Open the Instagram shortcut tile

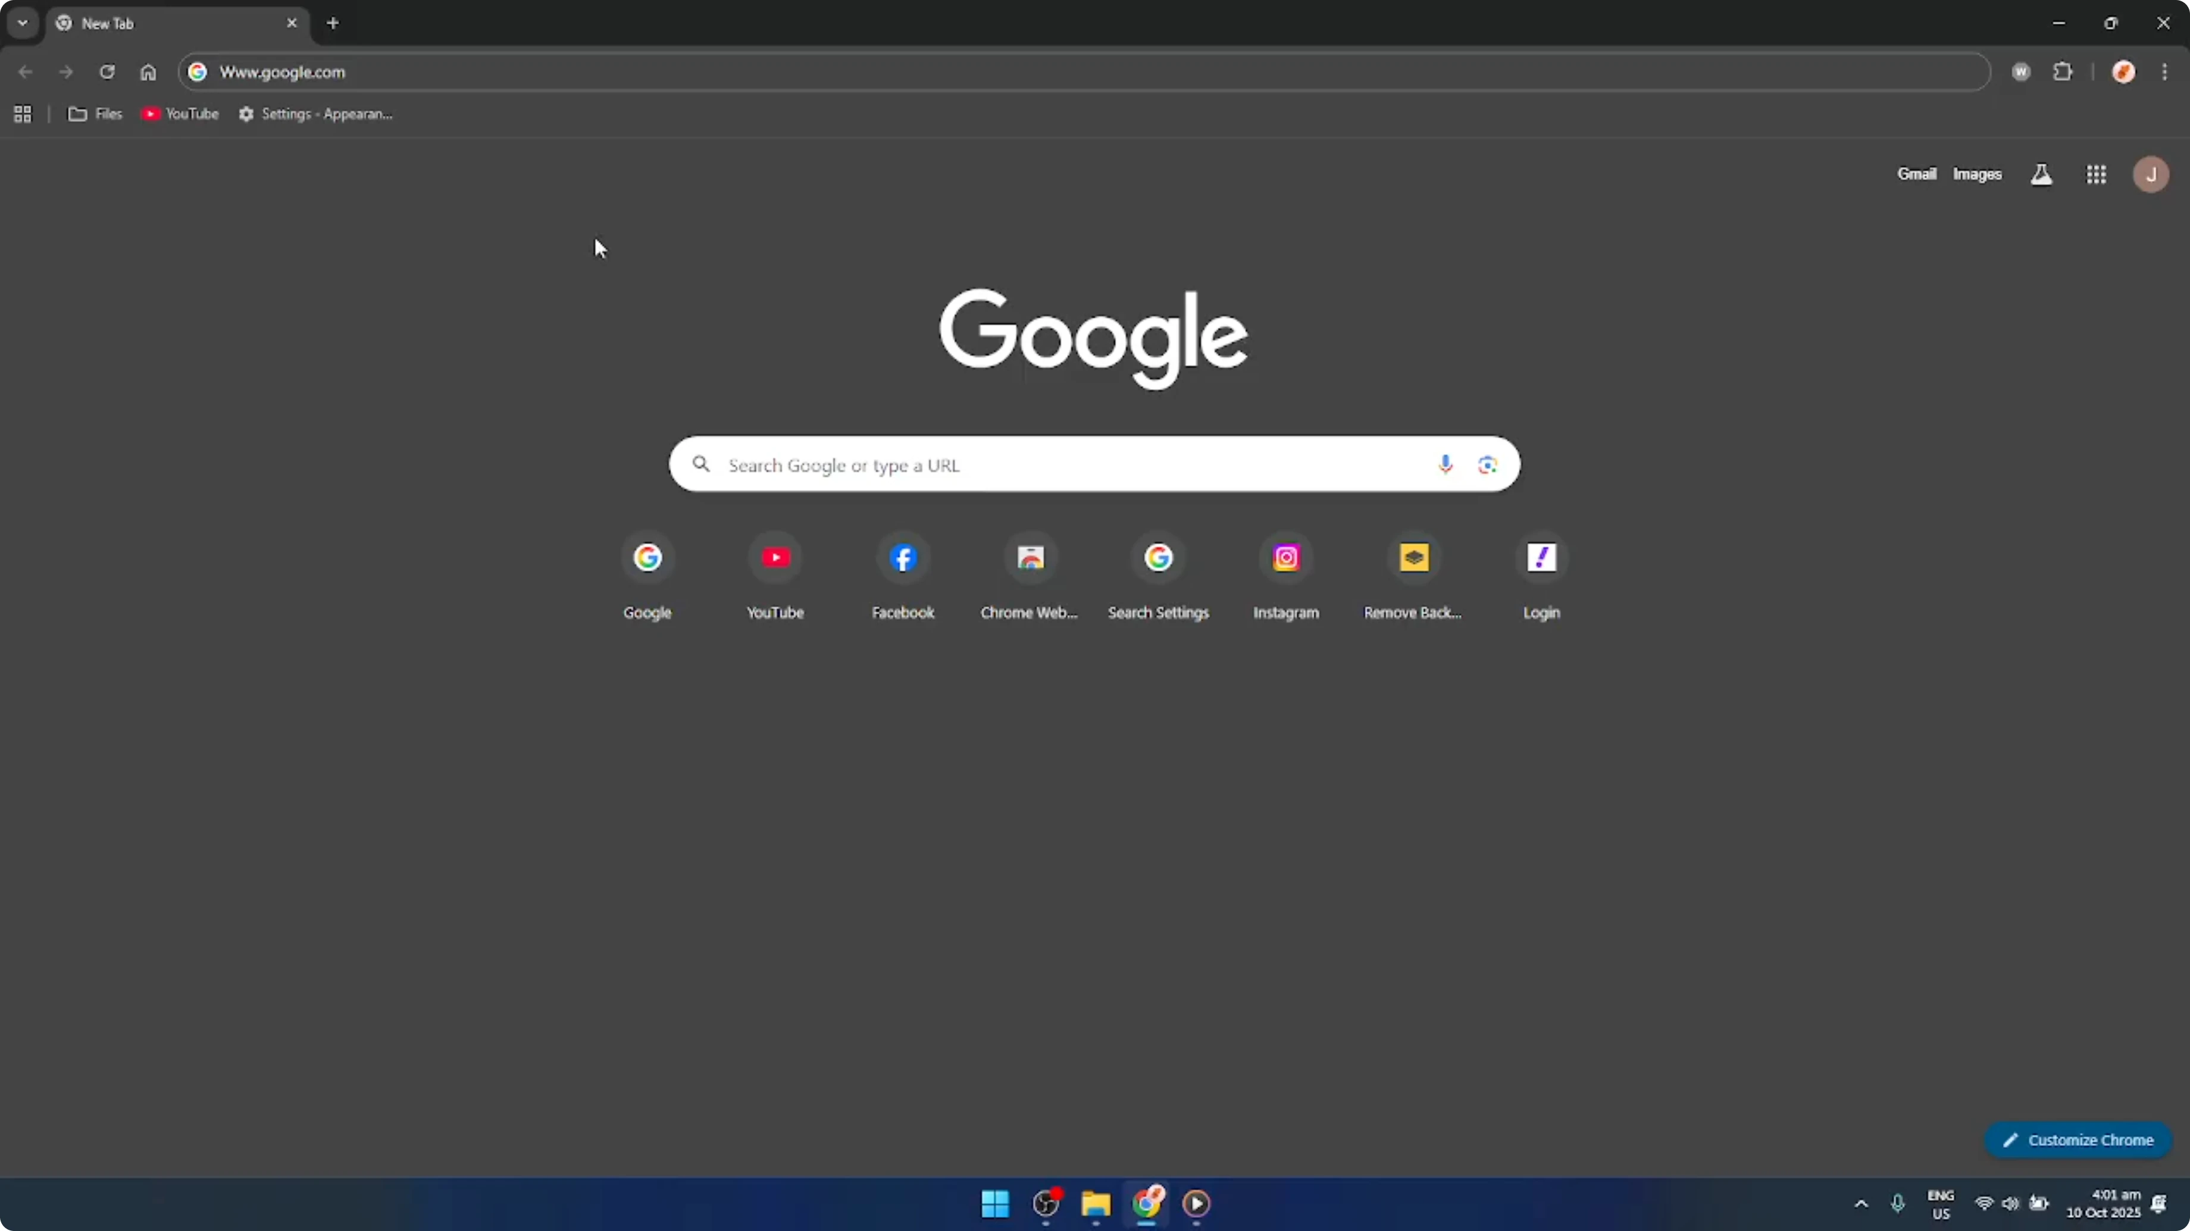coord(1286,577)
